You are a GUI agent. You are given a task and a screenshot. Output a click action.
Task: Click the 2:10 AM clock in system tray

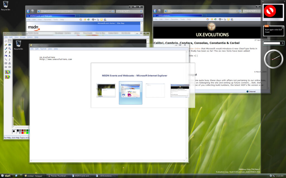tap(280, 176)
